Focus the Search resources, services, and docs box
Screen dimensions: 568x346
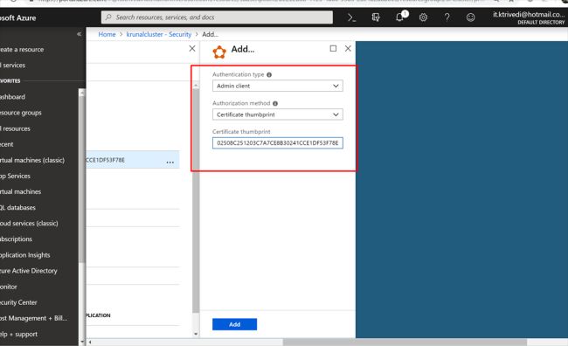[217, 17]
